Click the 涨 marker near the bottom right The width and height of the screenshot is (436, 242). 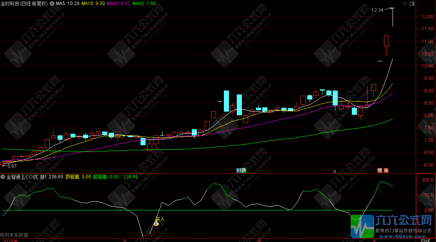coord(386,170)
